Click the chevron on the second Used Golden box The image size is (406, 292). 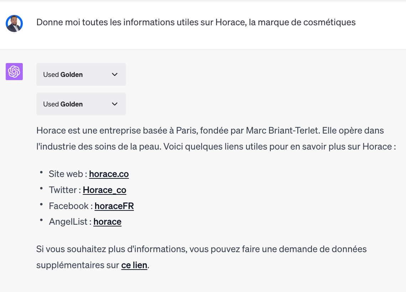point(115,104)
